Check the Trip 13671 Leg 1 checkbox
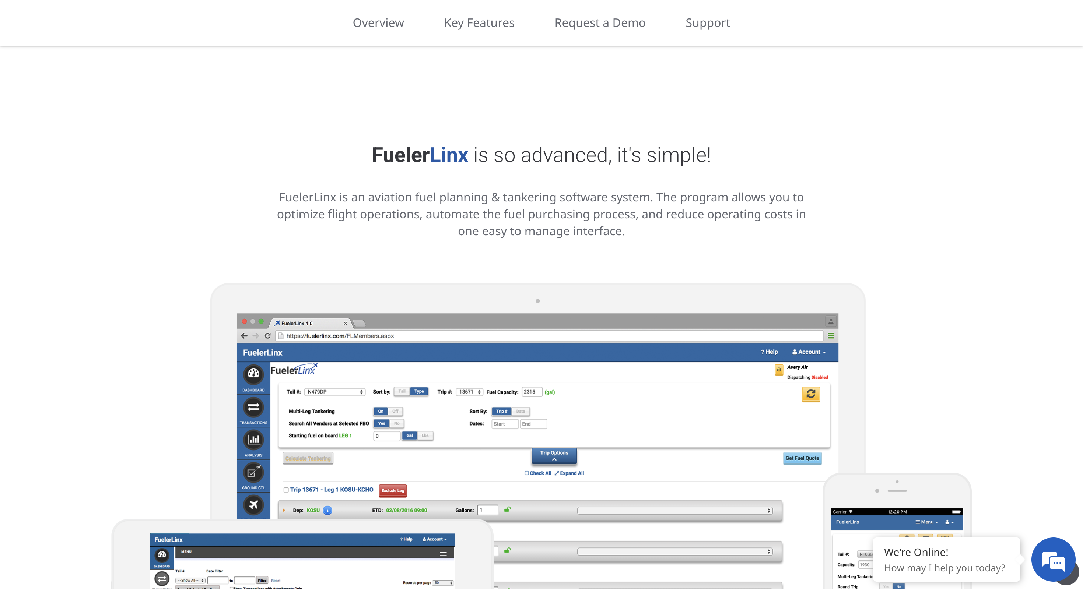 [286, 490]
